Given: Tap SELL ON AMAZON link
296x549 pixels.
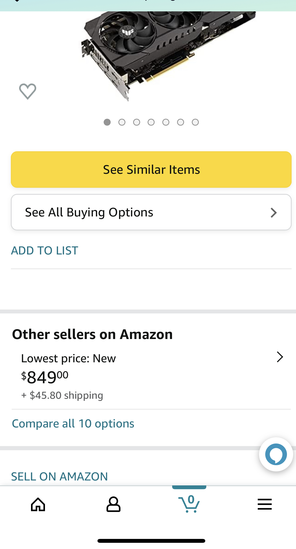Looking at the screenshot, I should pos(59,476).
